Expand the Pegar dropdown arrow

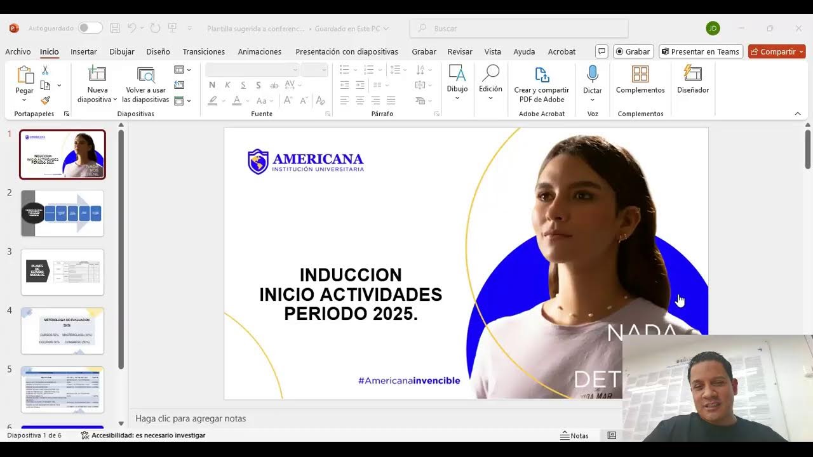pos(25,100)
